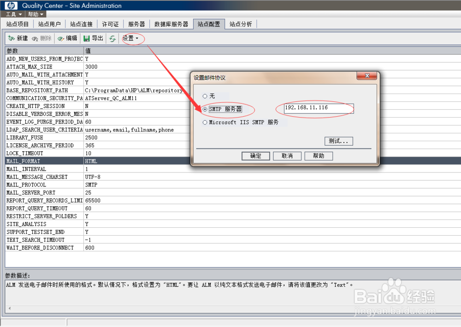The width and height of the screenshot is (461, 327).
Task: Select the MAIL_MESSAGE_CHARSET row
Action: coord(233,177)
